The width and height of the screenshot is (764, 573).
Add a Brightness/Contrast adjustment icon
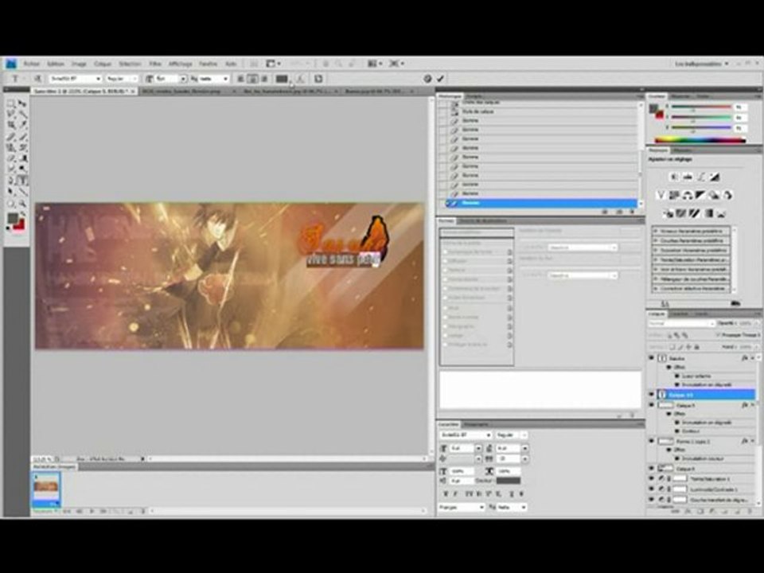pos(674,177)
